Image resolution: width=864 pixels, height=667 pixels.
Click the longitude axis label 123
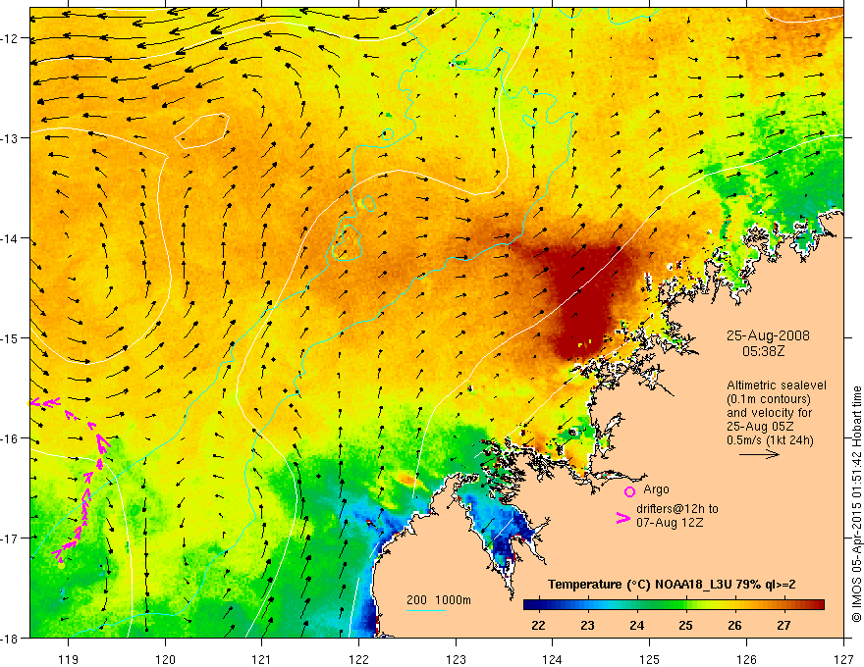pos(456,659)
